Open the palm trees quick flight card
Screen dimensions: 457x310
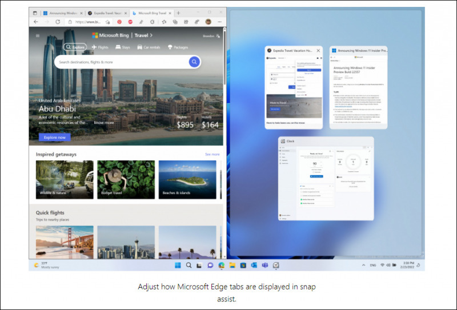[187, 242]
